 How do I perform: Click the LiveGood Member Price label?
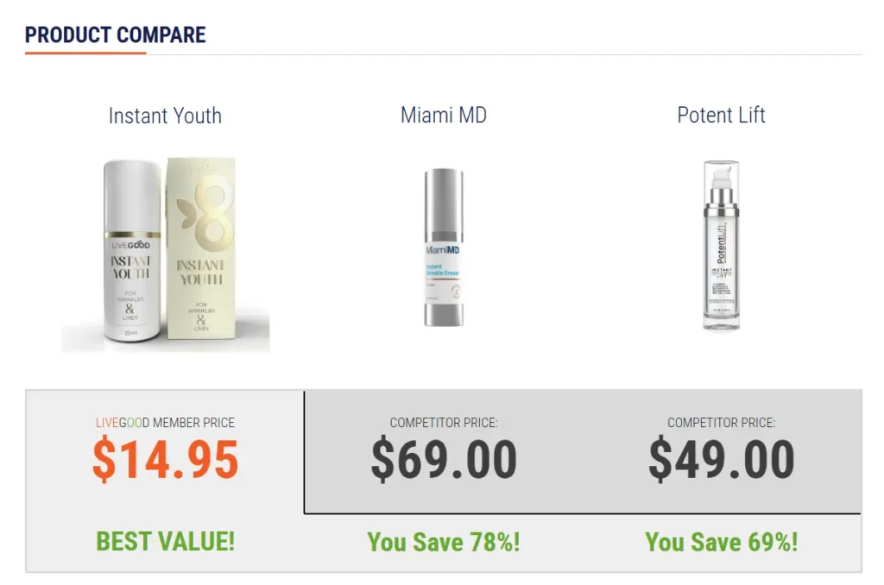165,423
